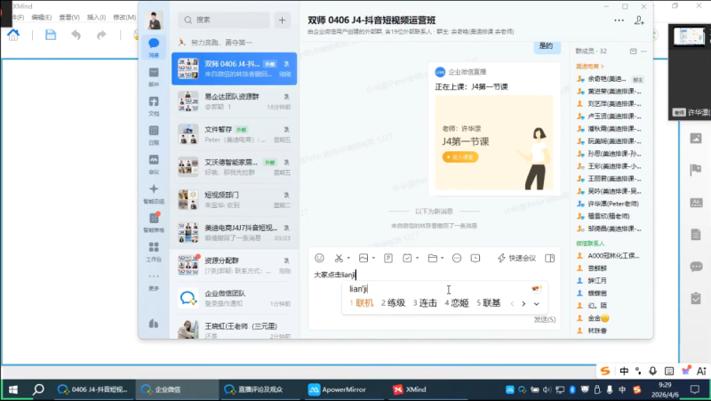
Task: Open the J4第一节课 live class card
Action: point(494,128)
